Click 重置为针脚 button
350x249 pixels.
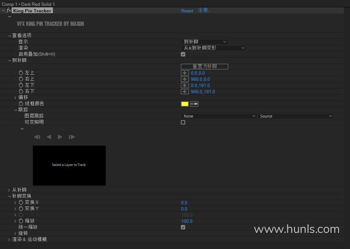[205, 66]
